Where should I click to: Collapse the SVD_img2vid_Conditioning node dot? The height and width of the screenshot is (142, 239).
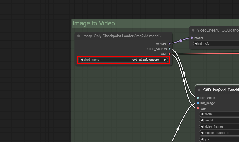point(199,90)
